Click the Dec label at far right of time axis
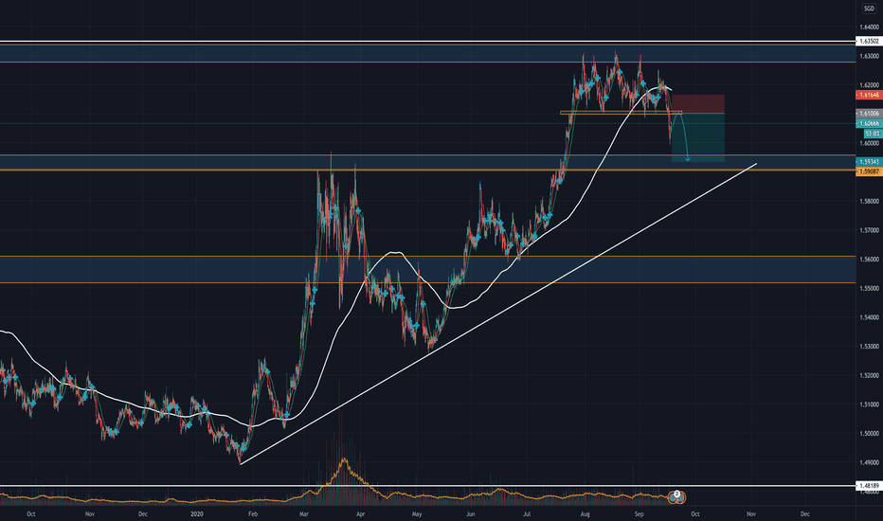This screenshot has width=883, height=521. pyautogui.click(x=804, y=513)
